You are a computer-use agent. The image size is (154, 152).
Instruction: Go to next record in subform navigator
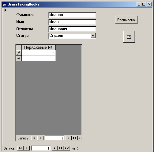pyautogui.click(x=68, y=138)
